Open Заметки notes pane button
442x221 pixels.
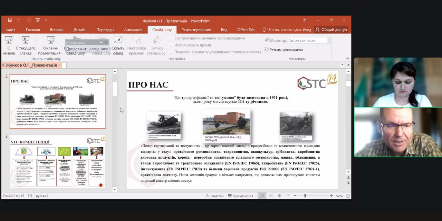coord(214,196)
